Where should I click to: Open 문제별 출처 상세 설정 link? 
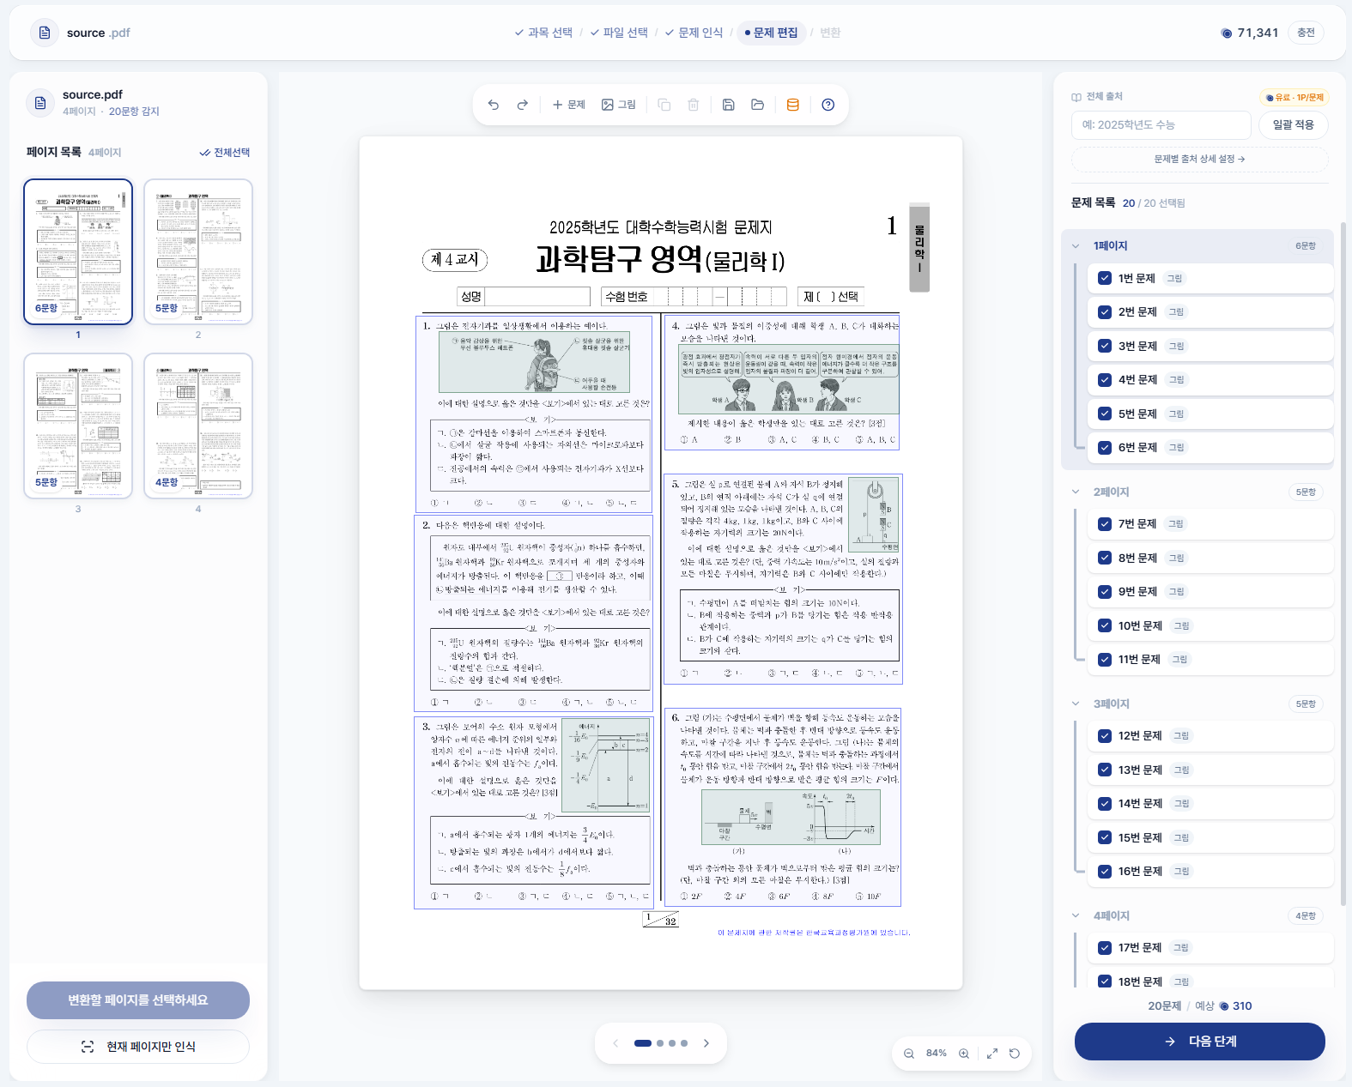(x=1199, y=159)
